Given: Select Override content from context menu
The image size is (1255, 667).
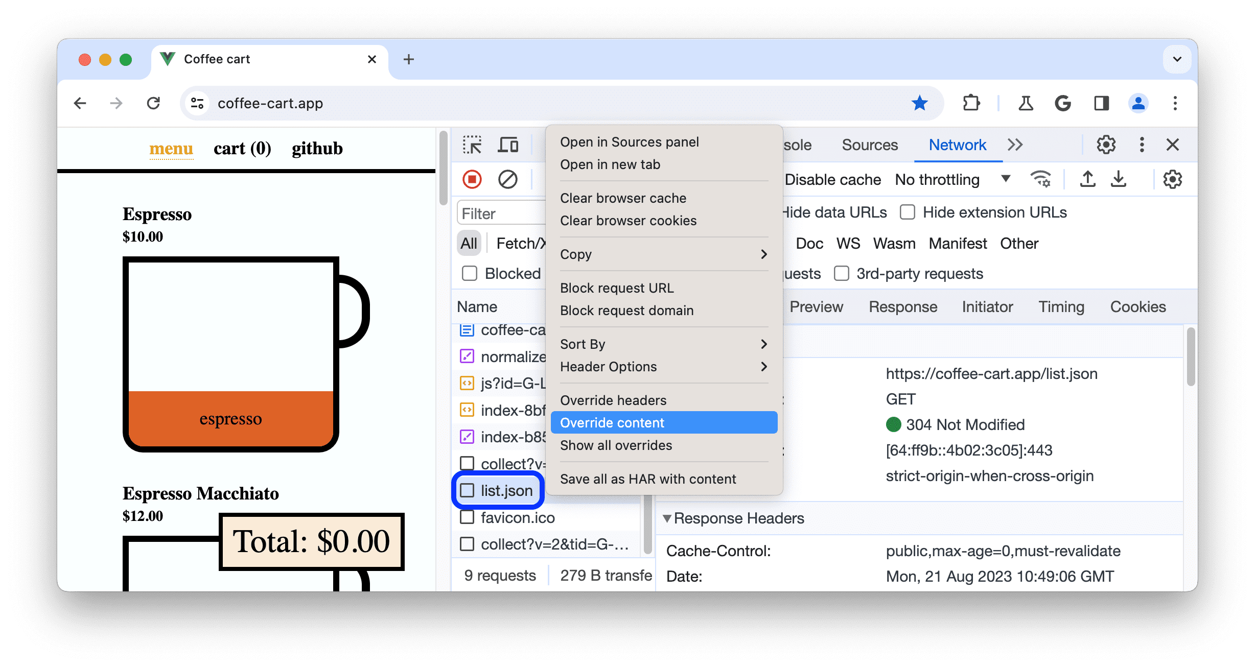Looking at the screenshot, I should (x=612, y=423).
